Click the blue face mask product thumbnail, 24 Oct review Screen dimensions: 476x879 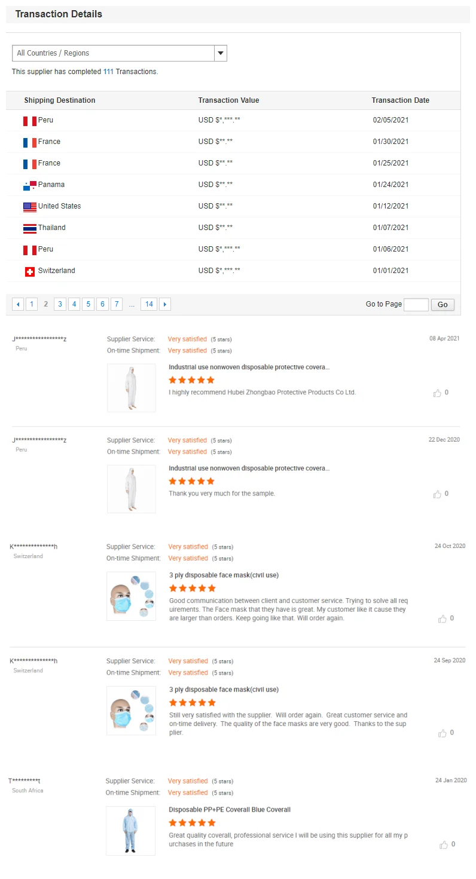[x=131, y=596]
